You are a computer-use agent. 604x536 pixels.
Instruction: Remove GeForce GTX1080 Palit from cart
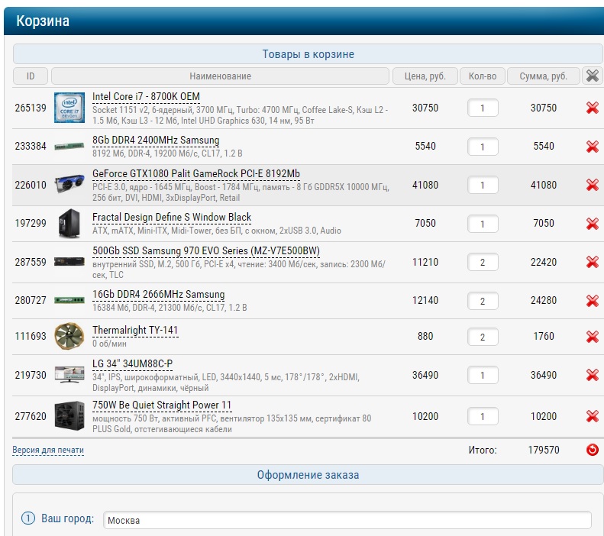[x=592, y=185]
